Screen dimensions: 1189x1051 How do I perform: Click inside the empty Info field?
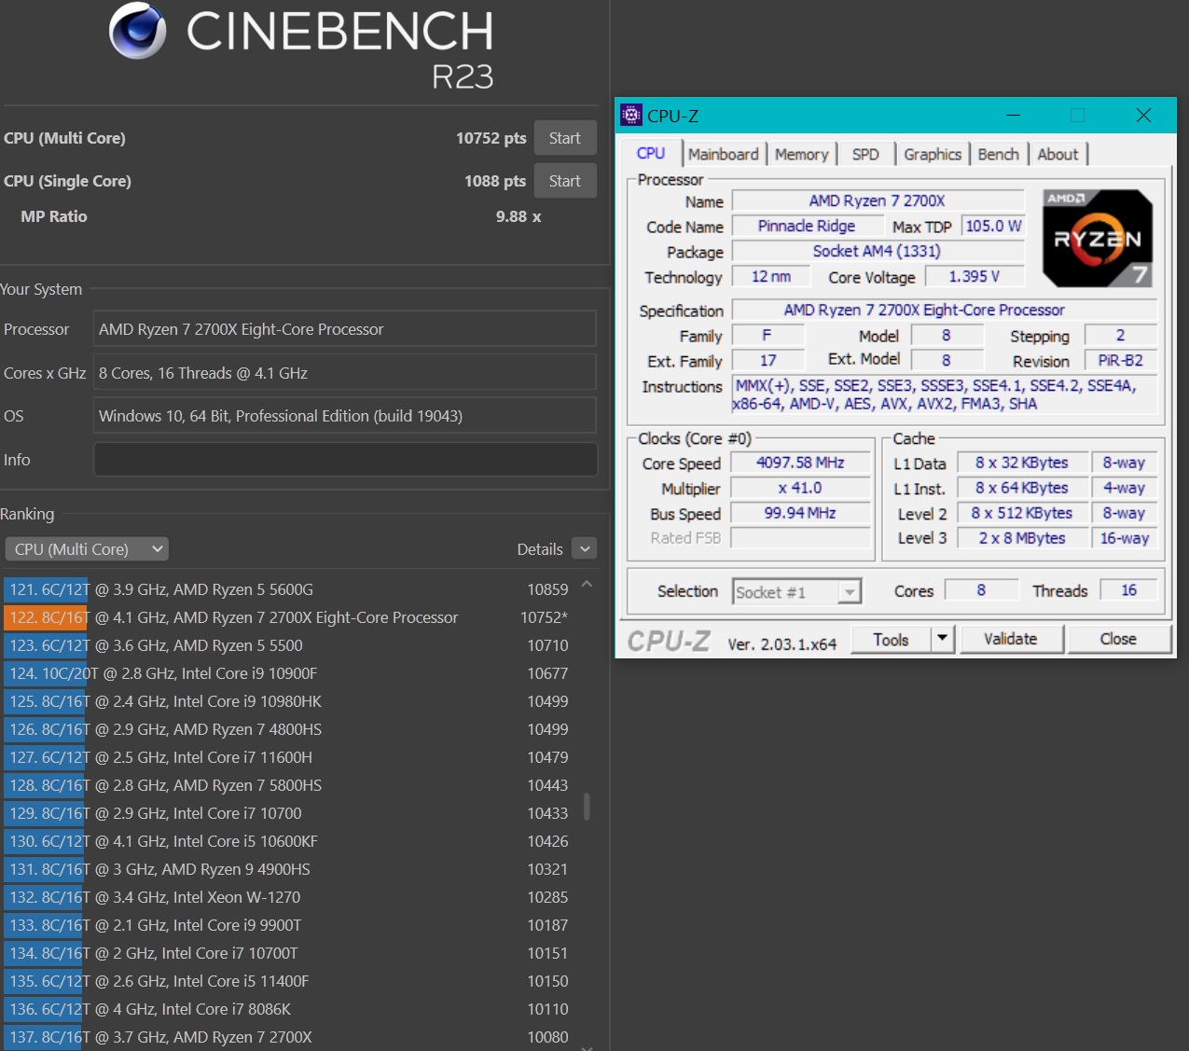(x=345, y=459)
